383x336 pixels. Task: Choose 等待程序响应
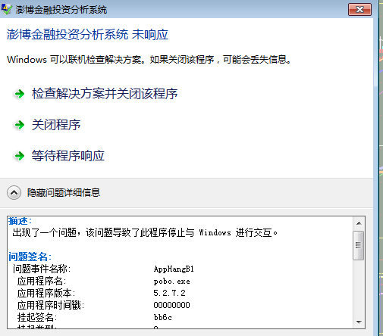68,156
